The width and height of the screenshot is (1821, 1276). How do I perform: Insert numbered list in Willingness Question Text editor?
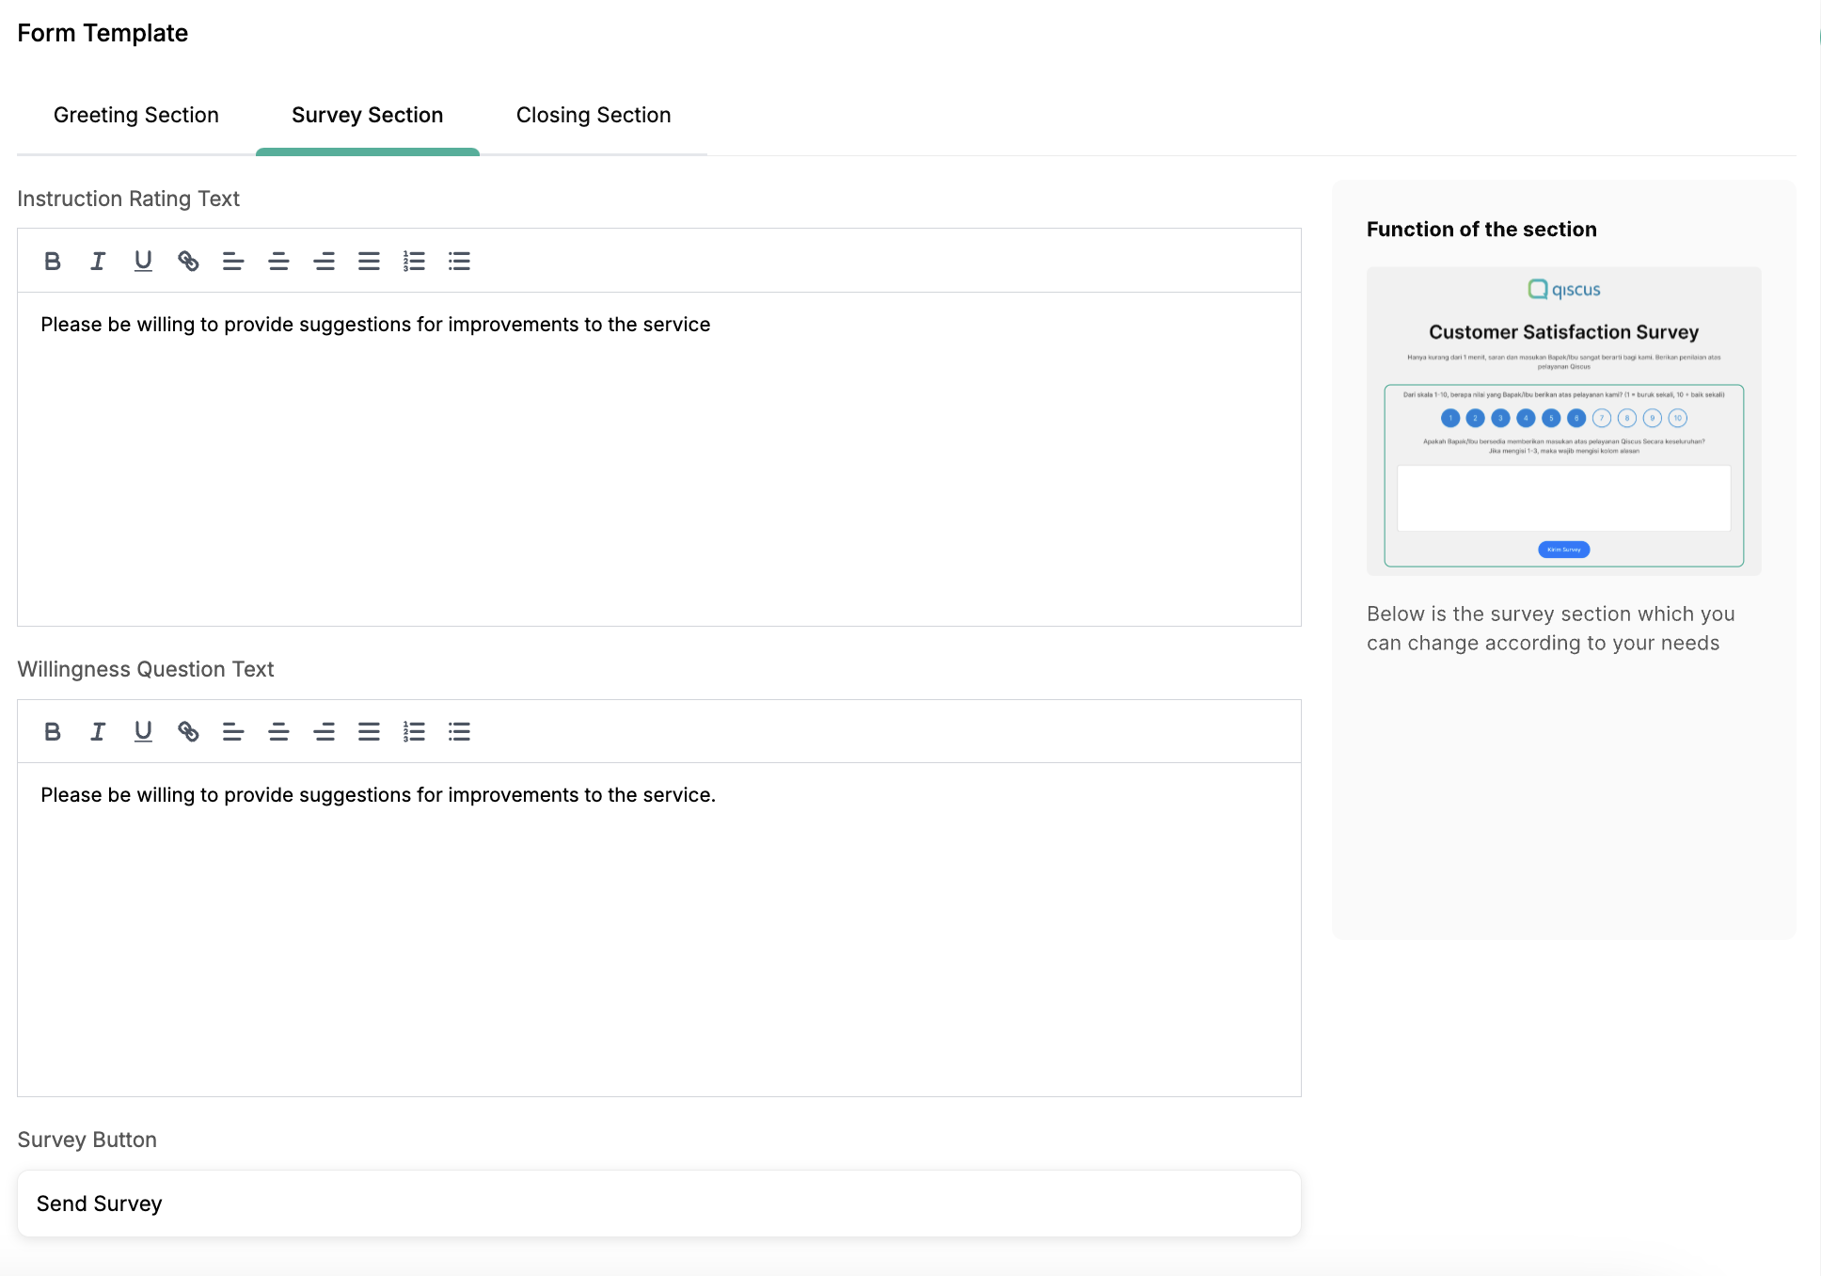(414, 731)
